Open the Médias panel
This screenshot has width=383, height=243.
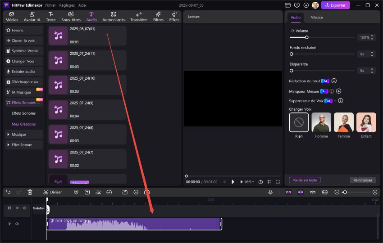point(12,17)
